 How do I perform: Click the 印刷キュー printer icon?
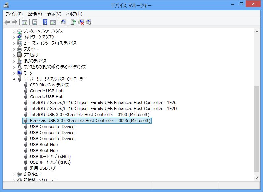tap(20, 174)
